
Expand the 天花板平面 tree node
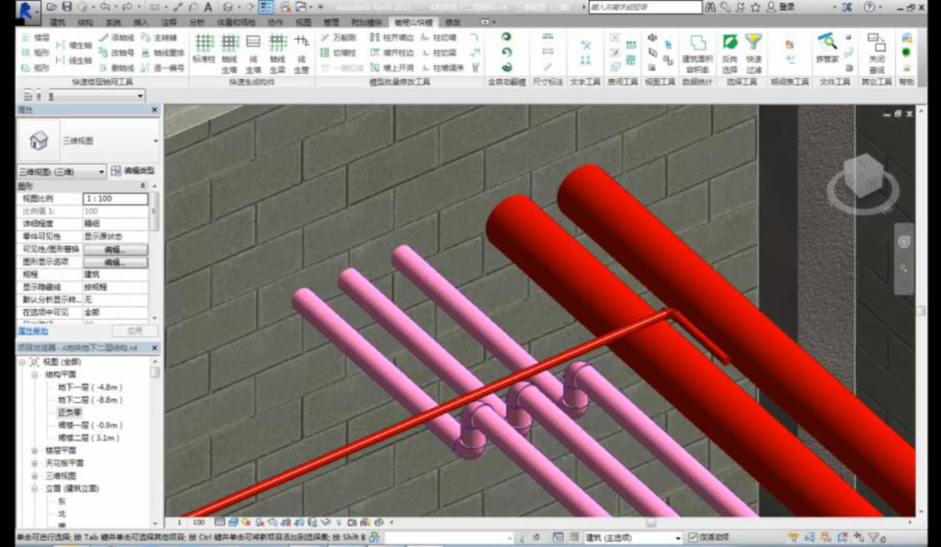34,464
